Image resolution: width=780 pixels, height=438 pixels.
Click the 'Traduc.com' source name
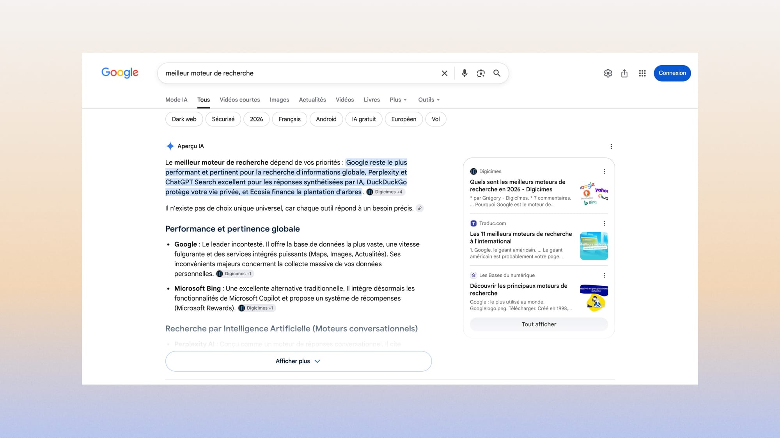point(493,223)
